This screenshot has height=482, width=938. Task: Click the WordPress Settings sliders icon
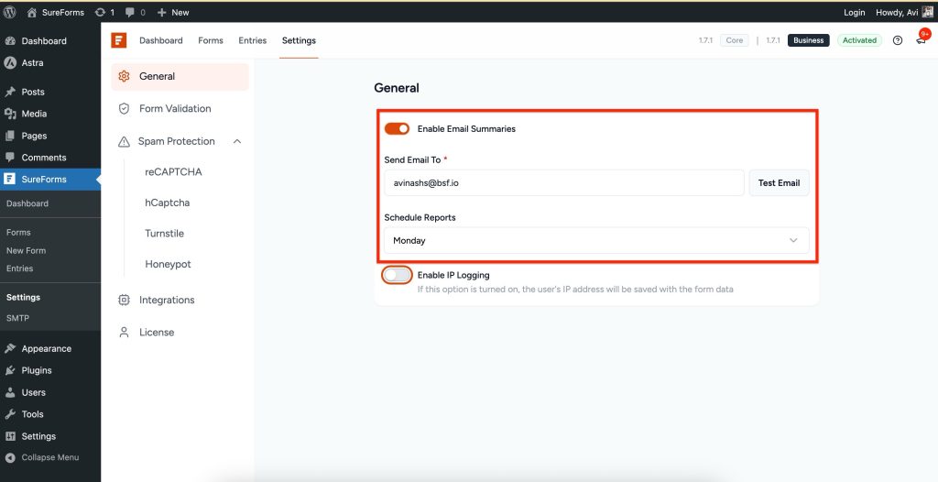pos(9,436)
